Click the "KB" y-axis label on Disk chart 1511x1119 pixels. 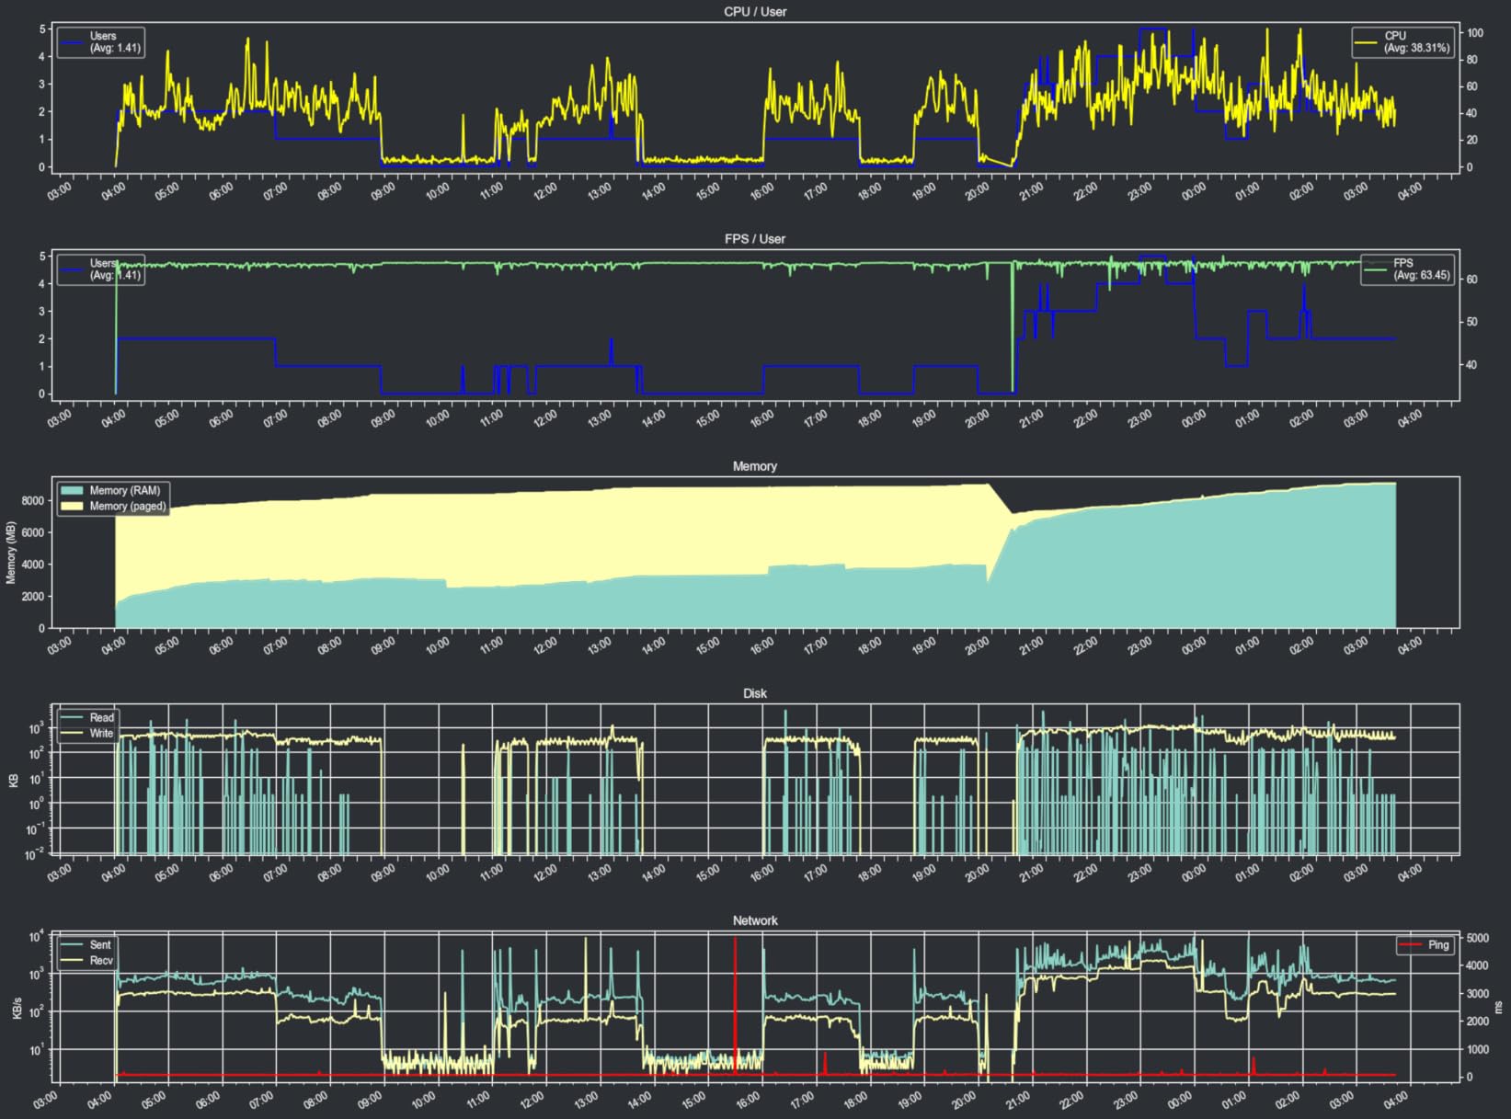(x=13, y=781)
